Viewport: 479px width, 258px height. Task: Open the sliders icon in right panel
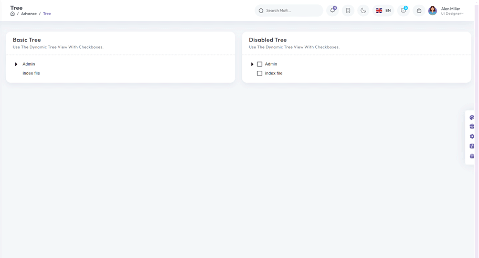click(x=472, y=146)
